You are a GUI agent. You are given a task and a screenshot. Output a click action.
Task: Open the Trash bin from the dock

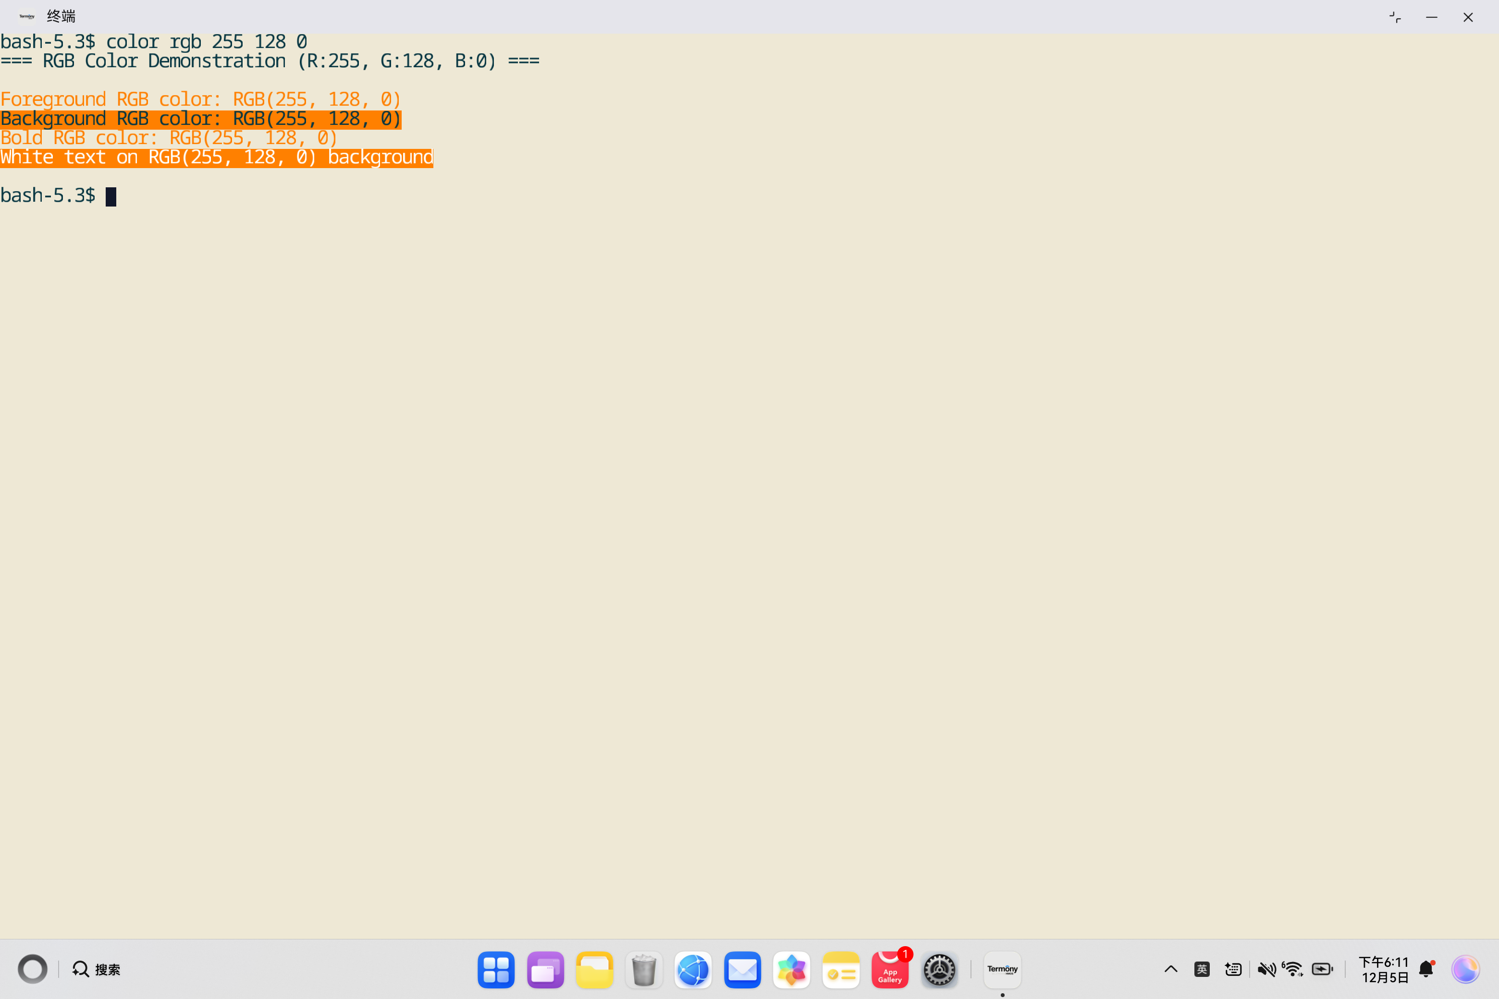644,969
